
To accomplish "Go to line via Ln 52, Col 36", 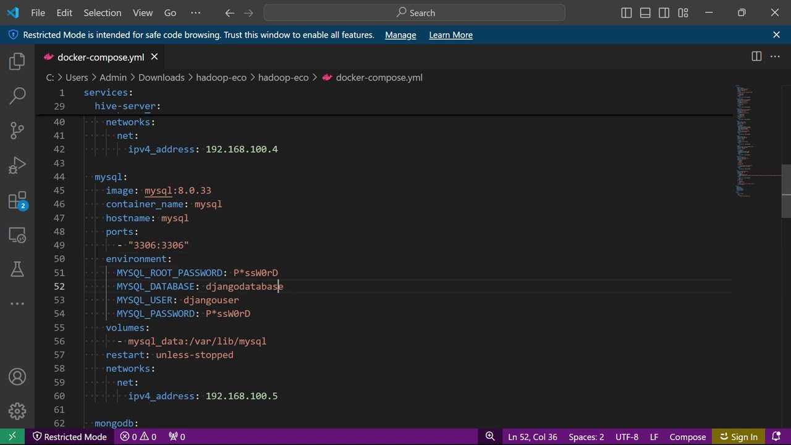I will (x=533, y=436).
